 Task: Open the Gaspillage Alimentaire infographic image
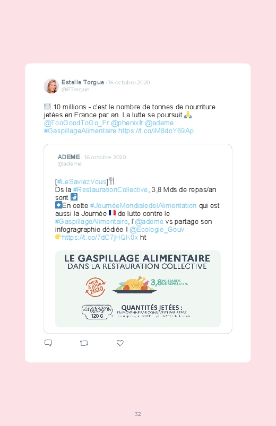click(138, 289)
